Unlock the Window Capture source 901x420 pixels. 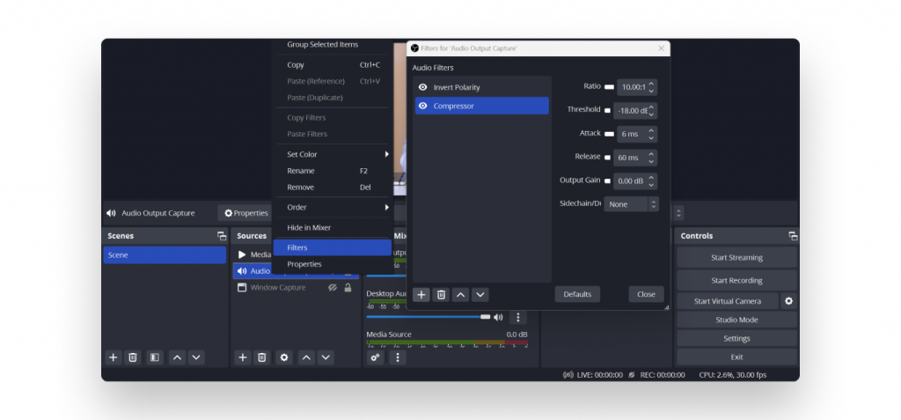pyautogui.click(x=348, y=288)
